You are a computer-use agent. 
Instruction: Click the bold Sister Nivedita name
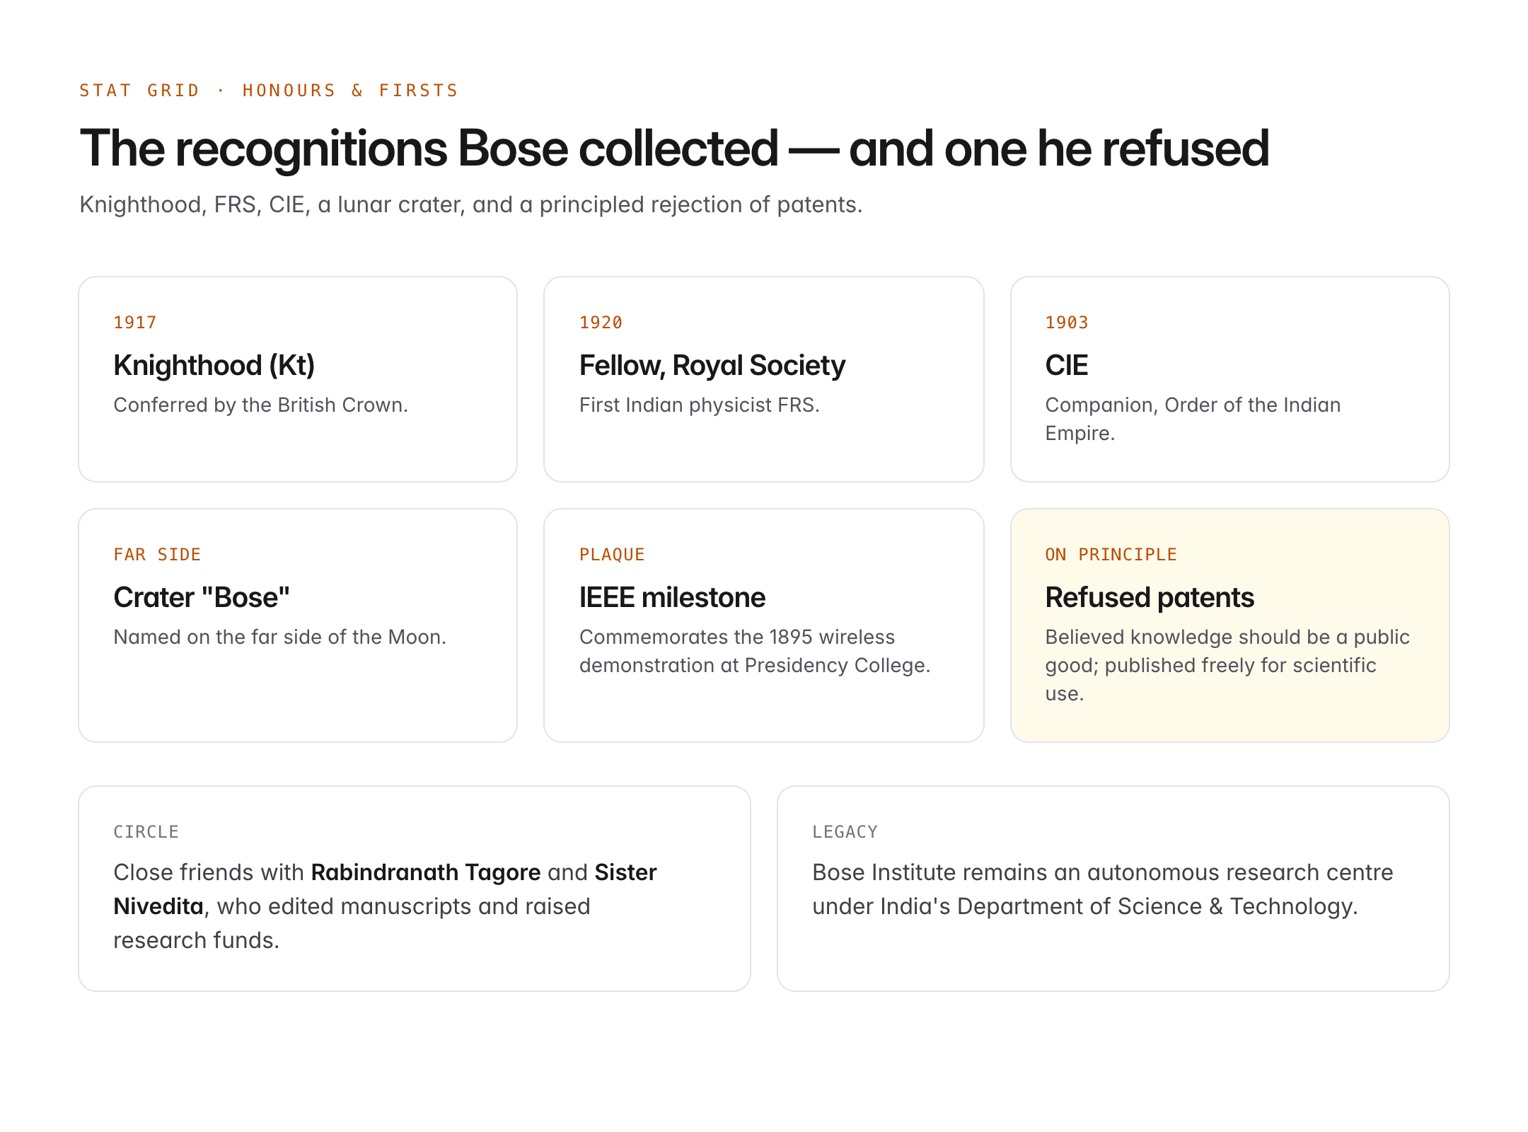point(386,889)
